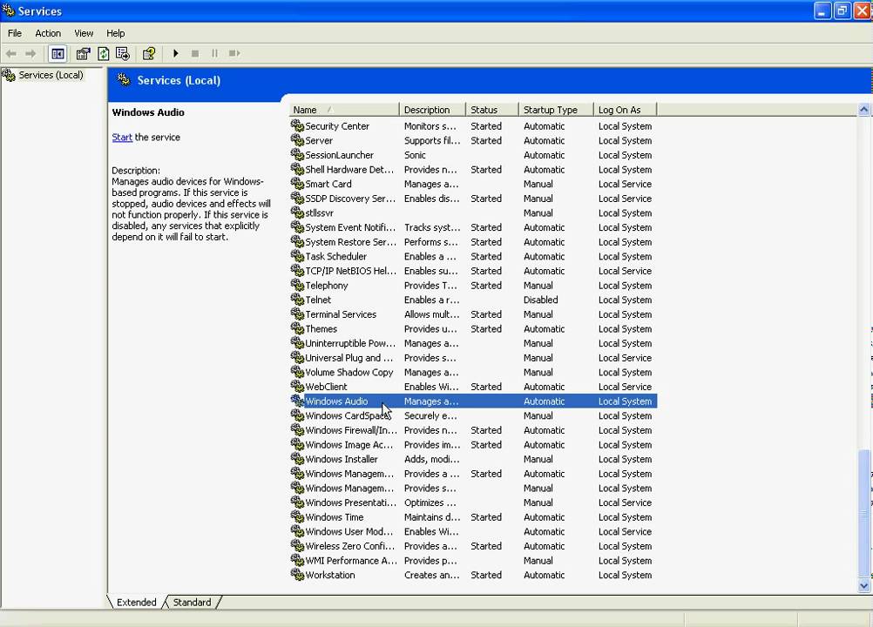
Task: Sort by the Description column header
Action: (433, 110)
